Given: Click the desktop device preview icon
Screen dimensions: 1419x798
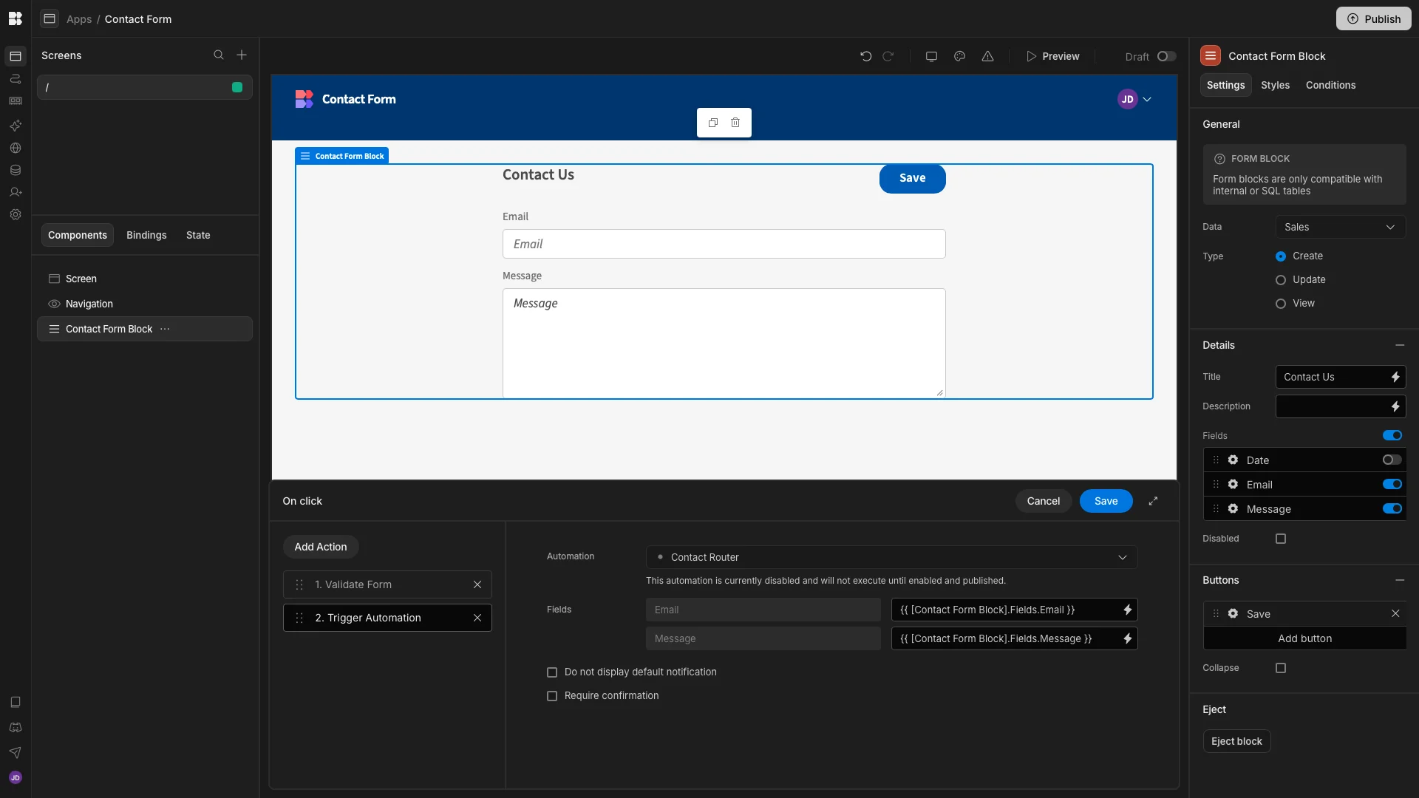Looking at the screenshot, I should point(931,56).
